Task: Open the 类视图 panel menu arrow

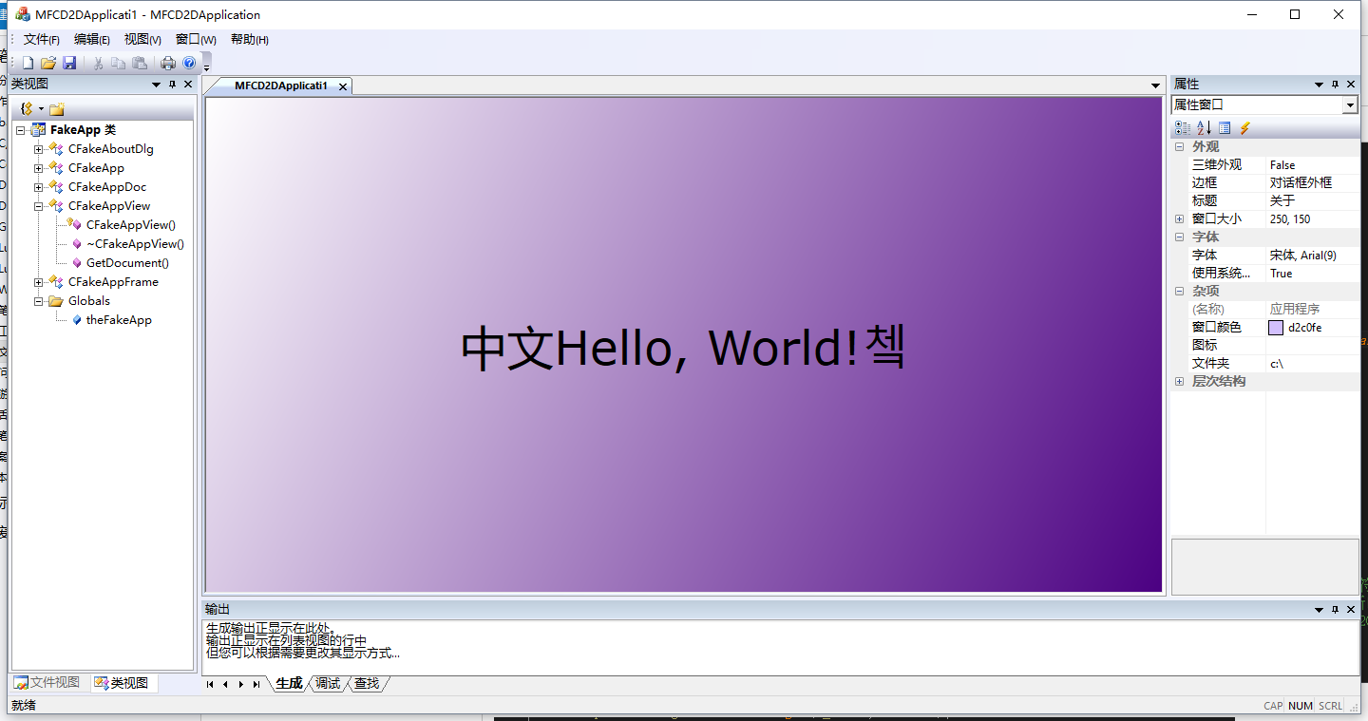Action: (x=157, y=85)
